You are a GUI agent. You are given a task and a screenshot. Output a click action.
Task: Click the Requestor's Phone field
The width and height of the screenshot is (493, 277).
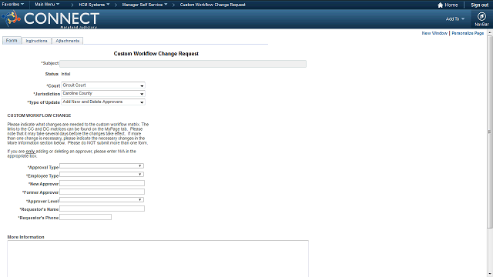pyautogui.click(x=86, y=217)
